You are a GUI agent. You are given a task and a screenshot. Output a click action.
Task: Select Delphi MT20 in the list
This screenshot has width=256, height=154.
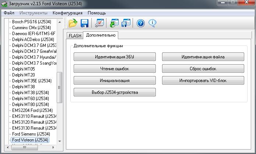24,75
